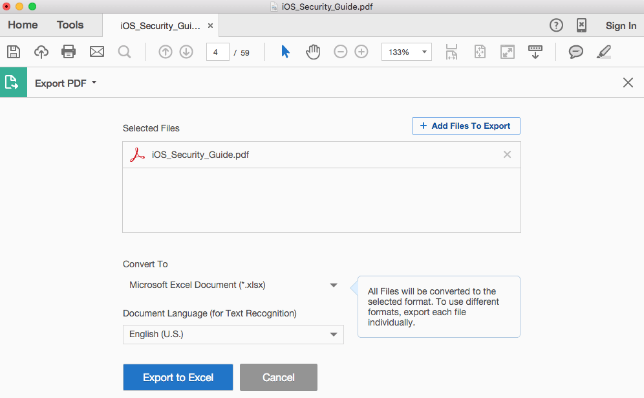The image size is (644, 398).
Task: Send file by email envelope icon
Action: [97, 52]
